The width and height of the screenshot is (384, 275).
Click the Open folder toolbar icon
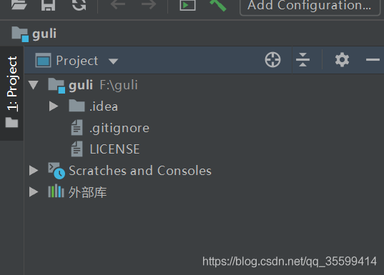[19, 4]
